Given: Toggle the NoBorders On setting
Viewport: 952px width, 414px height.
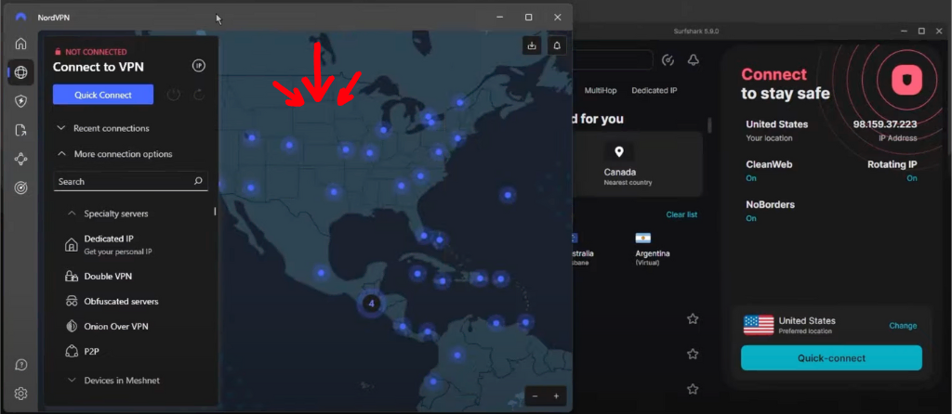Looking at the screenshot, I should tap(751, 218).
